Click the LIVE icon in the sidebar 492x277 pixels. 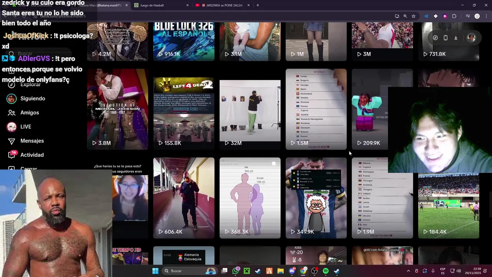click(12, 127)
